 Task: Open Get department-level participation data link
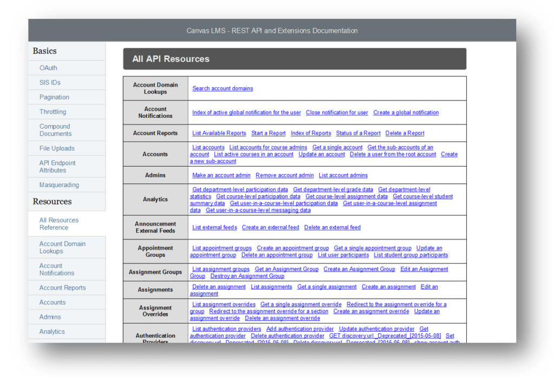click(240, 189)
